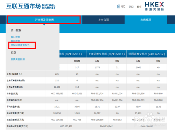This screenshot has width=175, height=131.
Task: Open the 市场概况 navigation tab
Action: coord(146,20)
